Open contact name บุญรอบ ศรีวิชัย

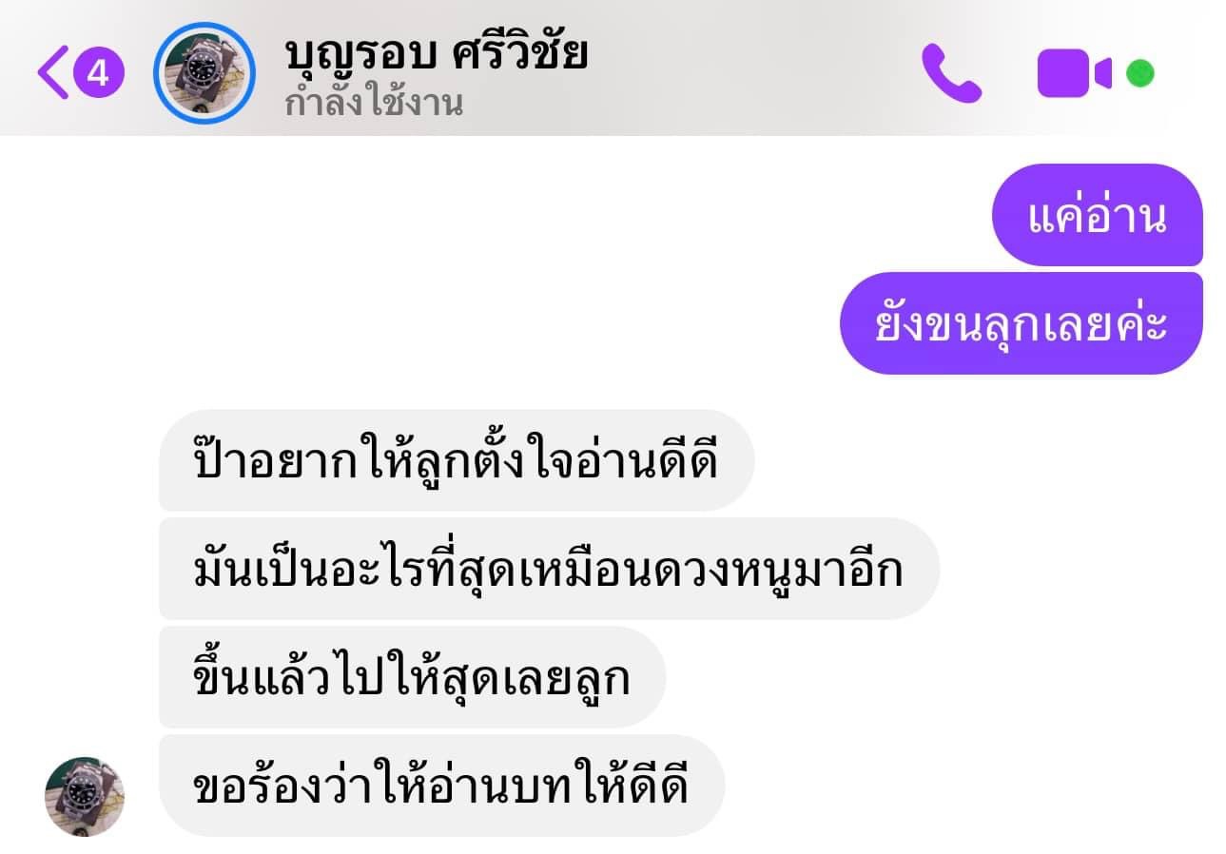(437, 53)
